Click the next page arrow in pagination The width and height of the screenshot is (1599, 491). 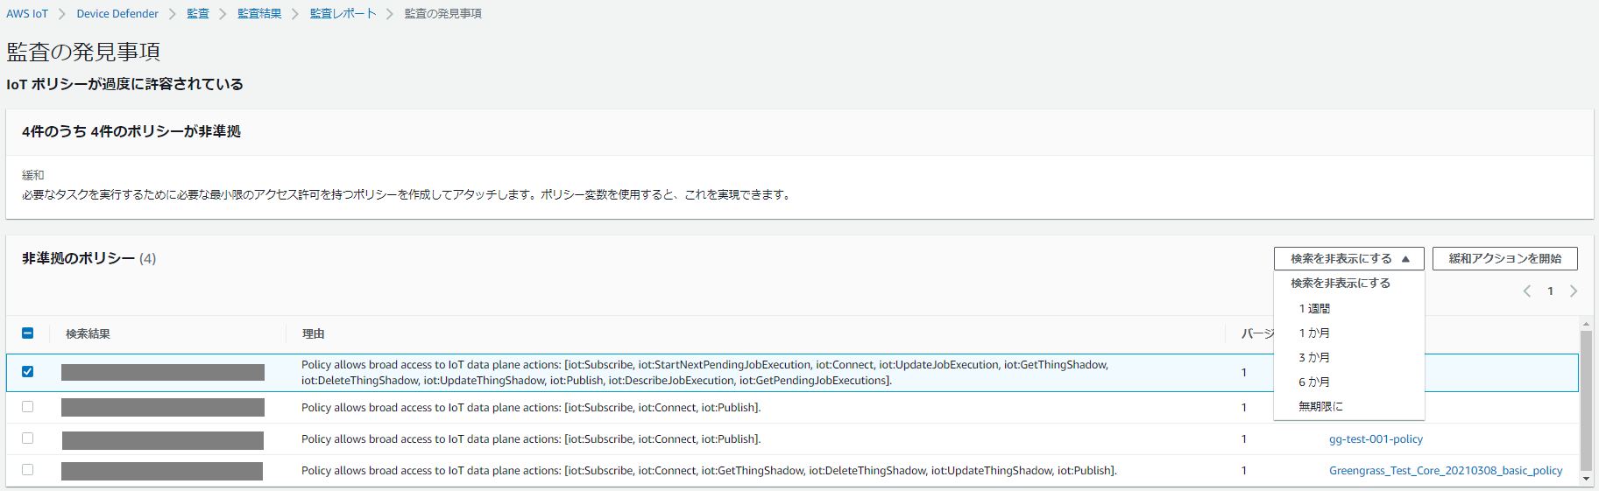(1573, 291)
